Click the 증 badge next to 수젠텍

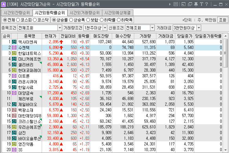pyautogui.click(x=14, y=47)
